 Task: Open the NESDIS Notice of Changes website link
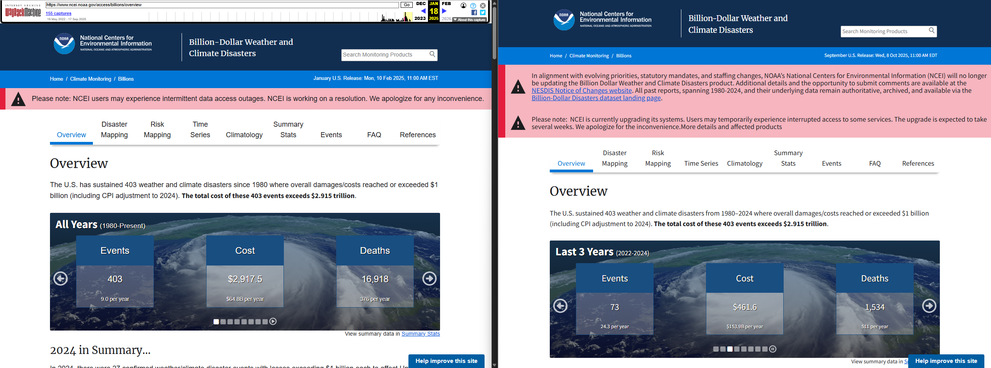(581, 90)
